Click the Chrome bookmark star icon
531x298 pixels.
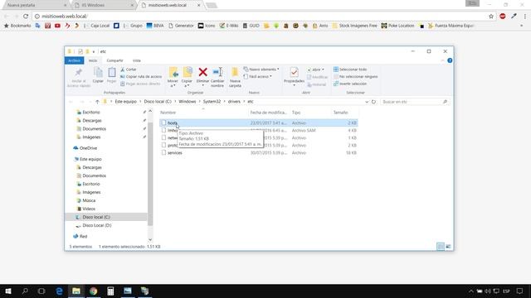click(491, 17)
